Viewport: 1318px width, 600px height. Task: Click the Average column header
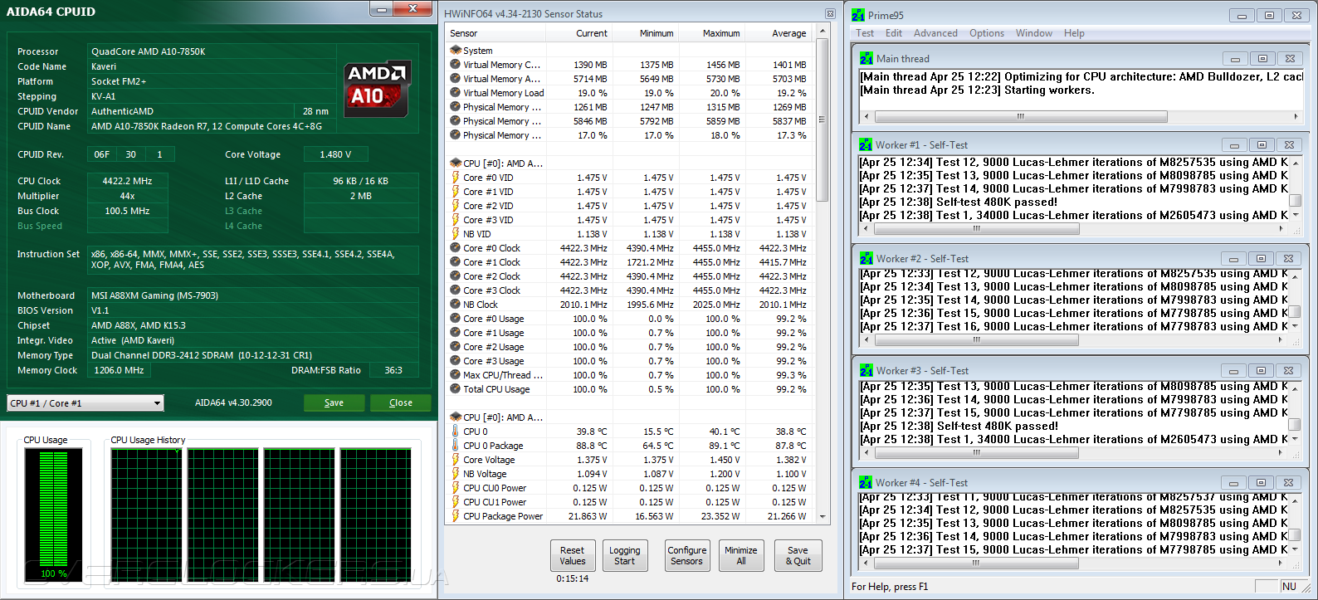click(x=779, y=33)
